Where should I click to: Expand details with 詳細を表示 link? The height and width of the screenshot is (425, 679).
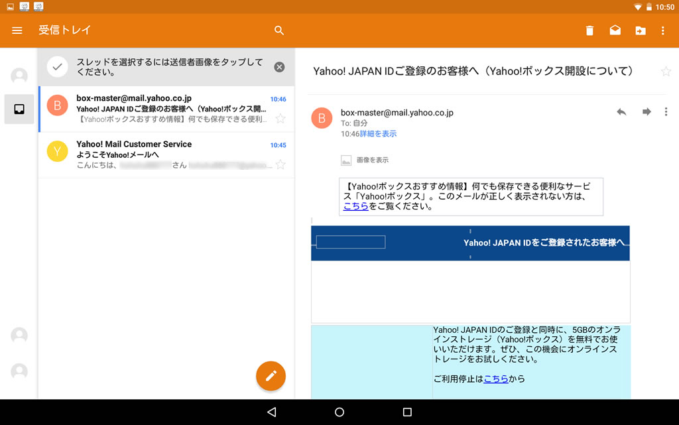(x=378, y=134)
